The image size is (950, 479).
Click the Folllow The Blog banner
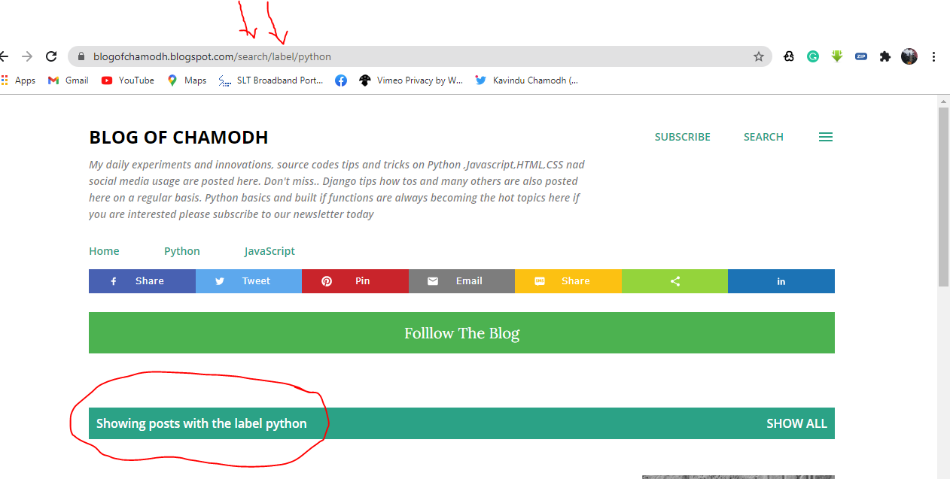tap(461, 333)
